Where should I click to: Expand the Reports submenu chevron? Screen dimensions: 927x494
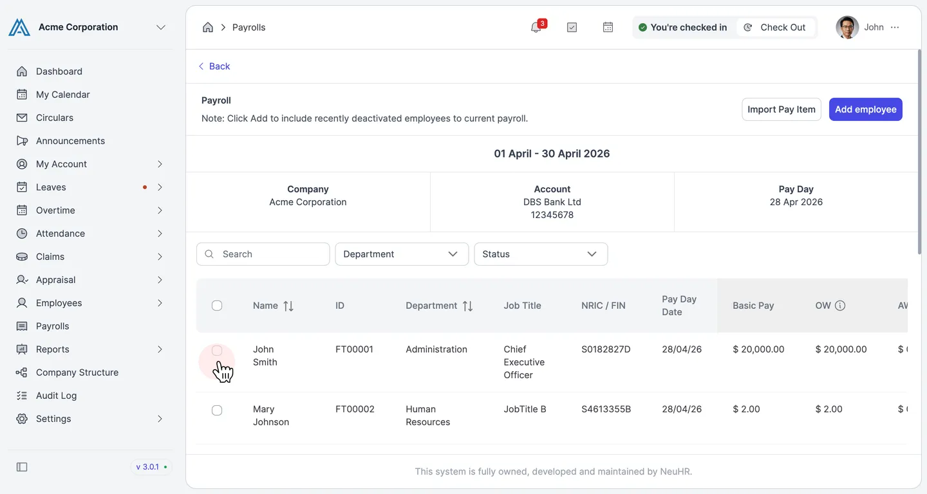[160, 349]
